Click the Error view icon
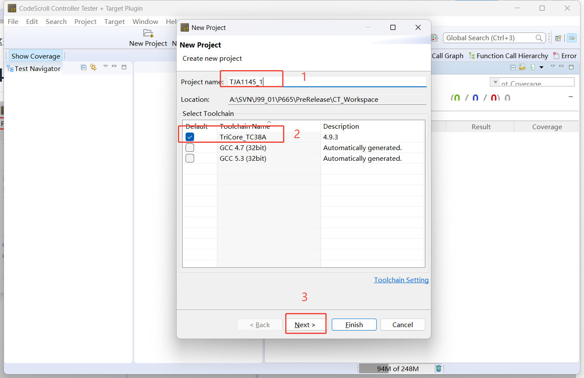 click(x=556, y=56)
